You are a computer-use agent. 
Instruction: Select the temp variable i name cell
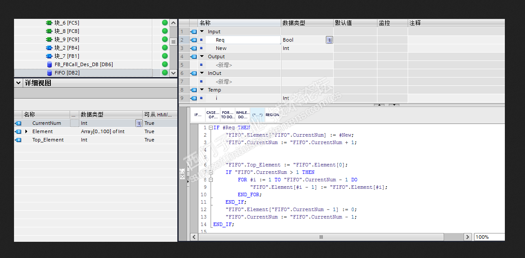click(243, 98)
